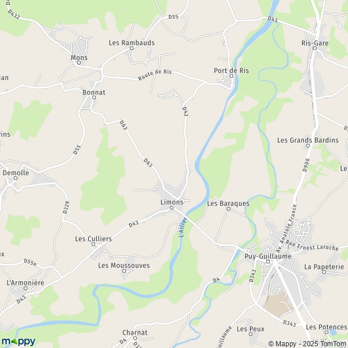The image size is (348, 348).
Task: Click the Demolle village marker
Action: [x=16, y=178]
